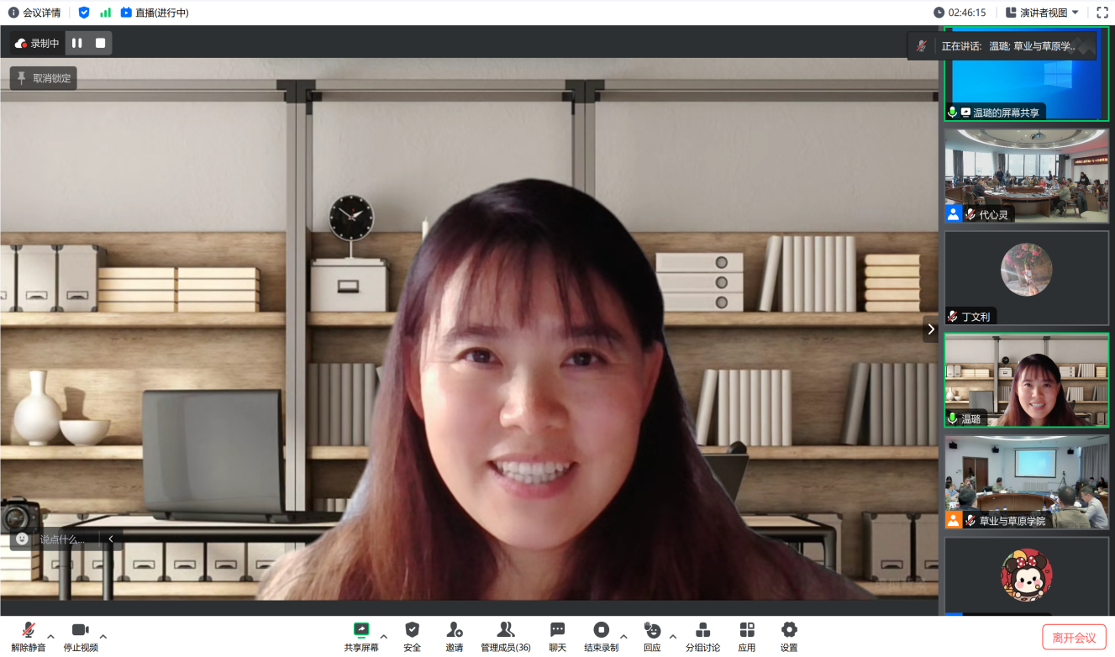Open 分组讨论 breakout rooms
Viewport: 1115px width, 657px height.
pos(703,637)
